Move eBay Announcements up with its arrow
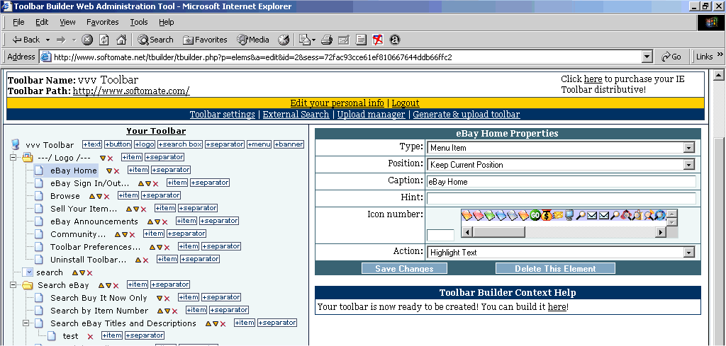Image resolution: width=726 pixels, height=346 pixels. coord(150,222)
